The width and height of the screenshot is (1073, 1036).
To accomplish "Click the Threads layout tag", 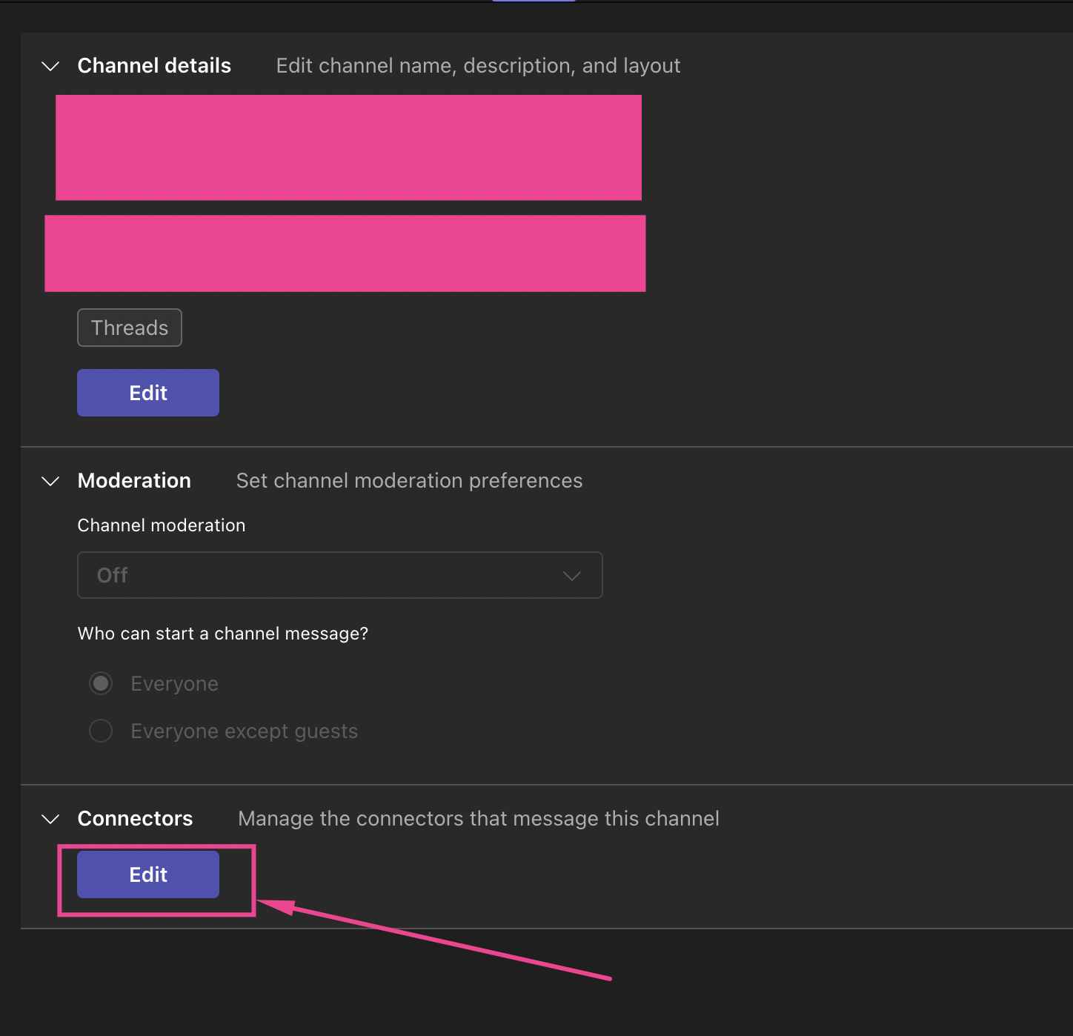I will click(x=130, y=328).
